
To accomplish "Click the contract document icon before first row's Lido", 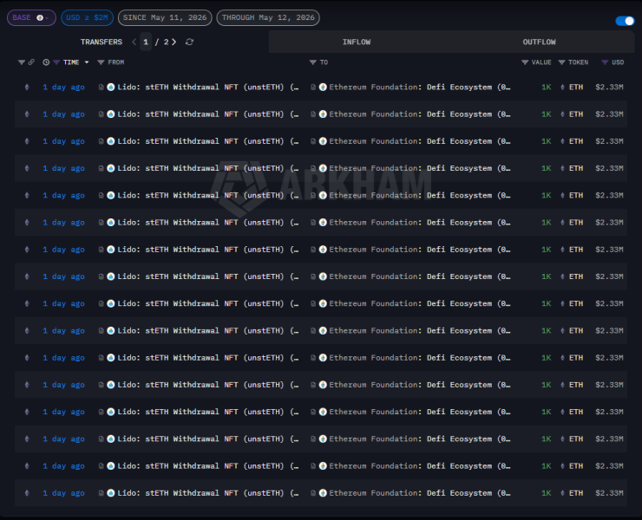I will click(x=102, y=88).
